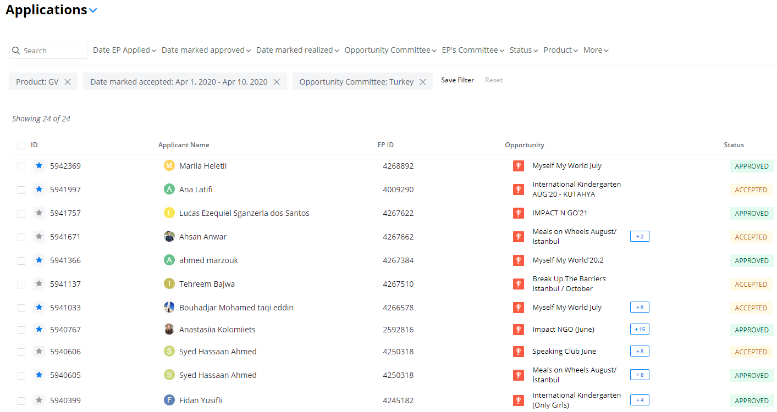The height and width of the screenshot is (412, 777).
Task: Click Save Filter
Action: click(458, 80)
